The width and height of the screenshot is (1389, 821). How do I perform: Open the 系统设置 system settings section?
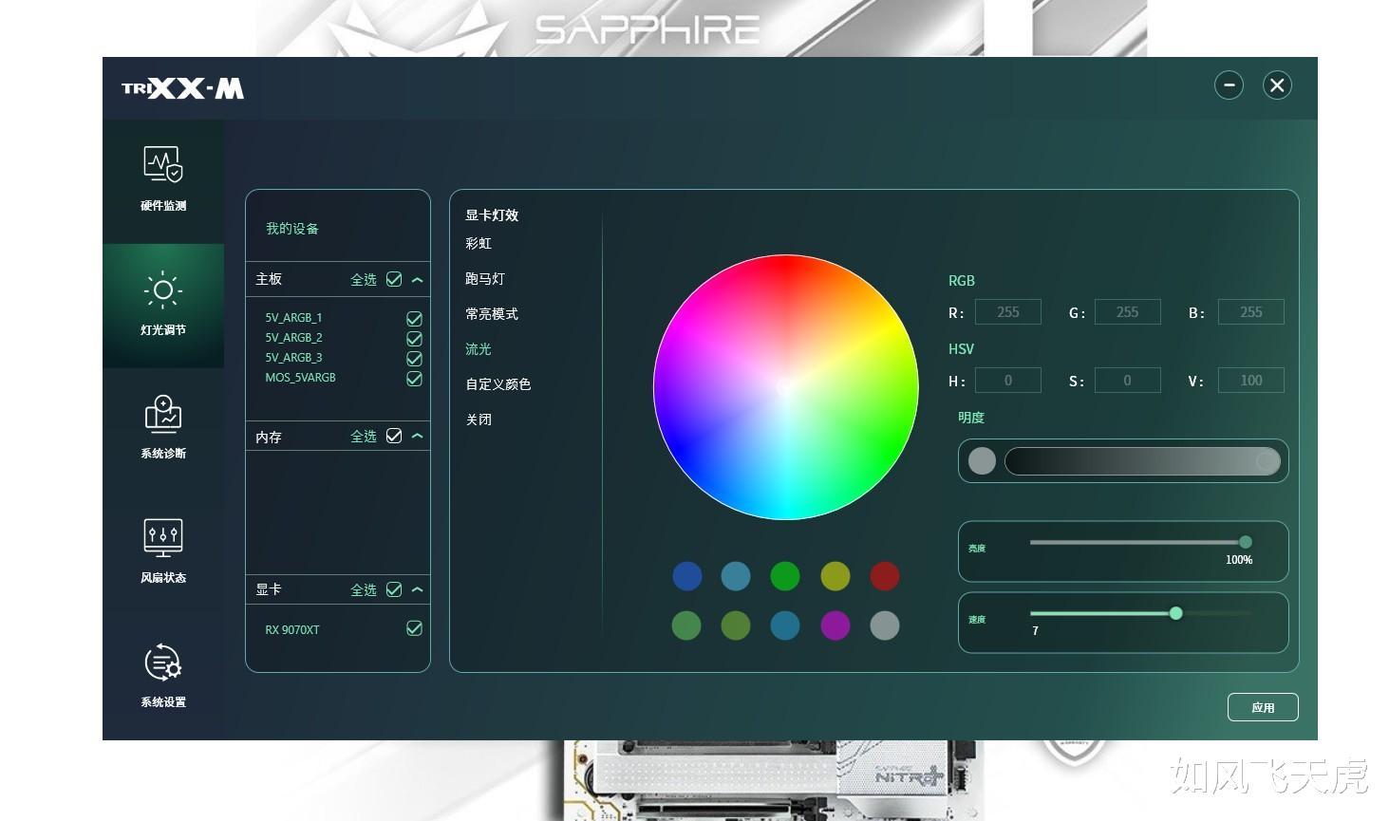tap(163, 676)
